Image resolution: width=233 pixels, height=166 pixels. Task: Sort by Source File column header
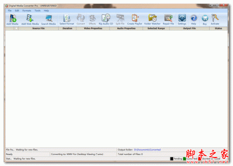[38, 28]
